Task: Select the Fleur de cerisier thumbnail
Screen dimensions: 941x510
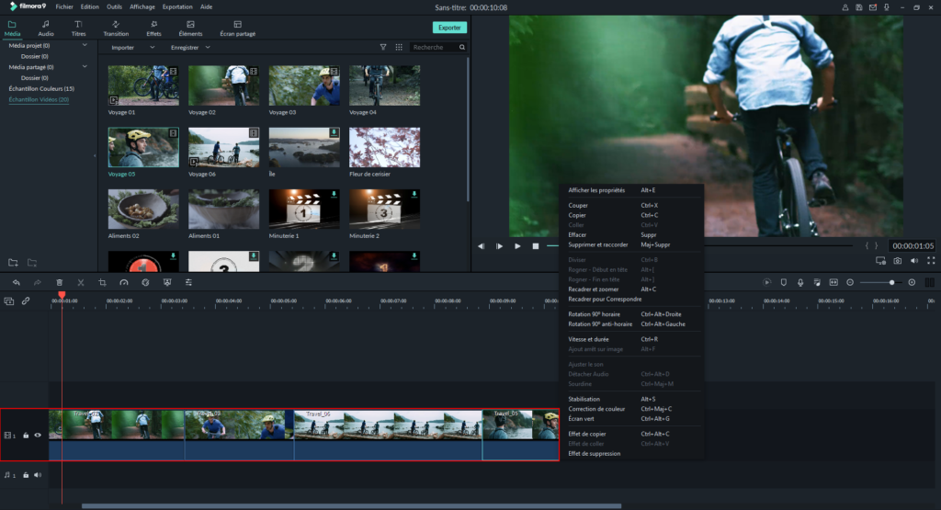Action: coord(385,148)
